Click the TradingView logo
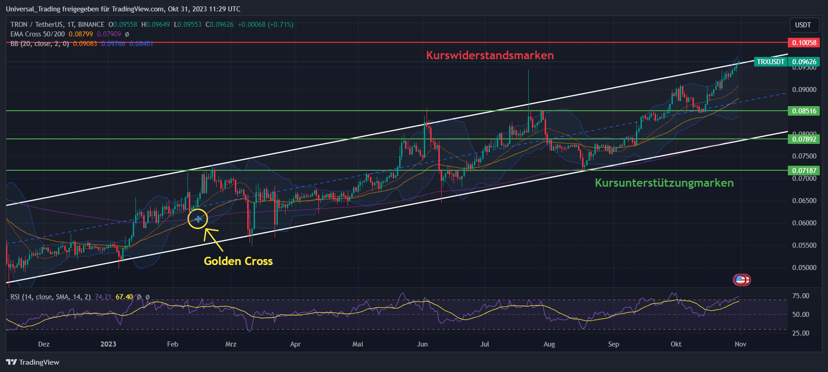 coord(32,362)
